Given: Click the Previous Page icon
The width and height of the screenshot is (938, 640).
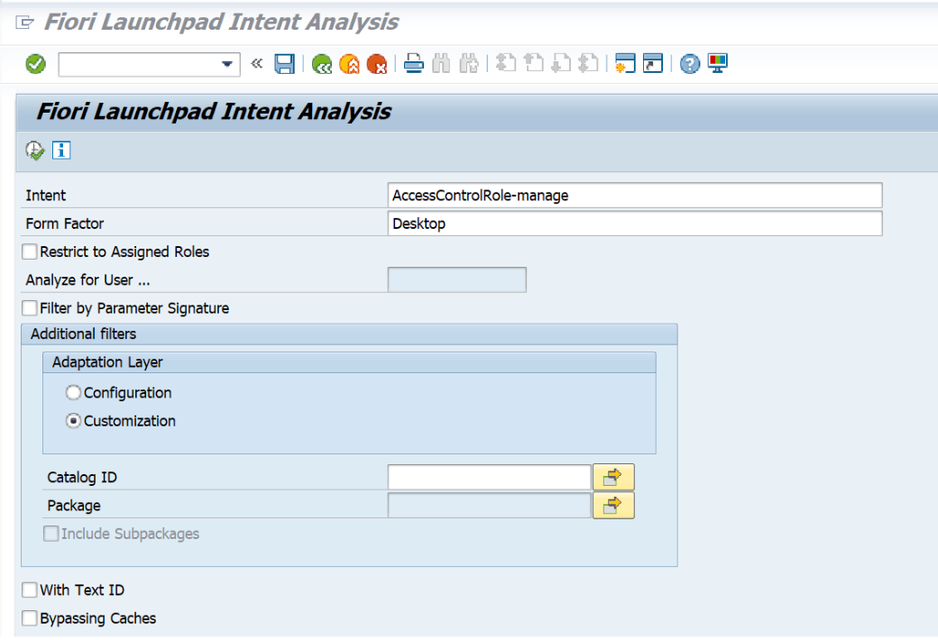Looking at the screenshot, I should 534,63.
